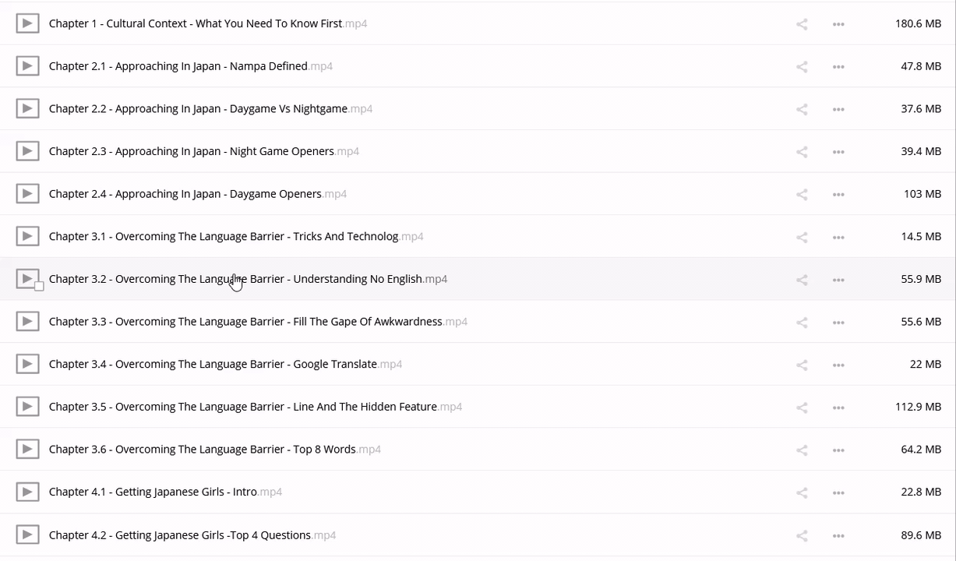
Task: Select the video thumbnail icon for Chapter 1
Action: (x=27, y=23)
